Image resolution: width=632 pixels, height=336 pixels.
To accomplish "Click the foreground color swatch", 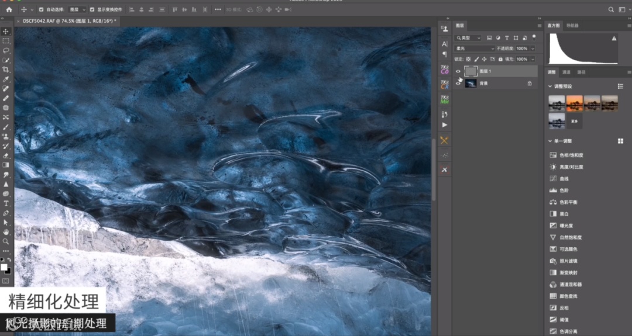I will point(4,266).
